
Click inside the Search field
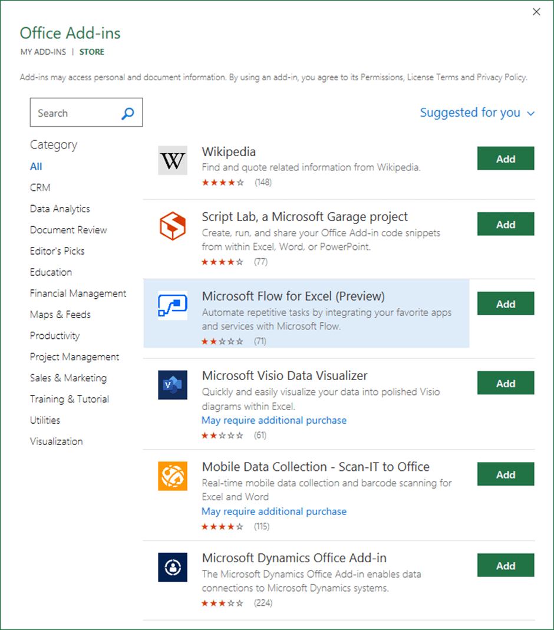coord(77,113)
